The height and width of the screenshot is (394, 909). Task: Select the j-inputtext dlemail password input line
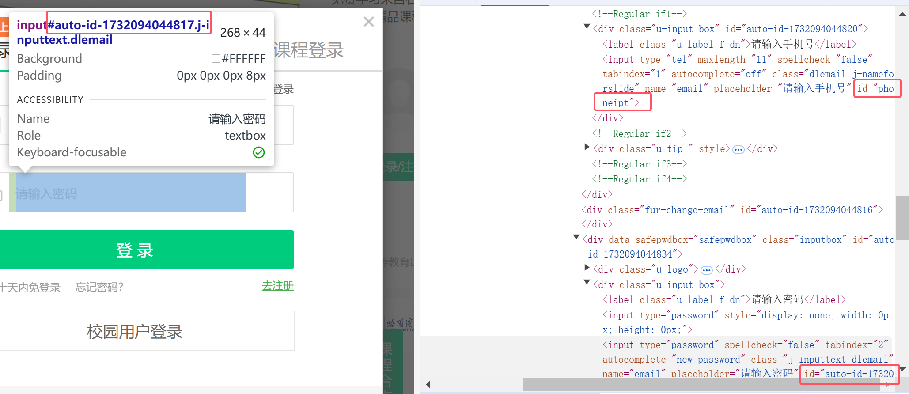click(748, 359)
